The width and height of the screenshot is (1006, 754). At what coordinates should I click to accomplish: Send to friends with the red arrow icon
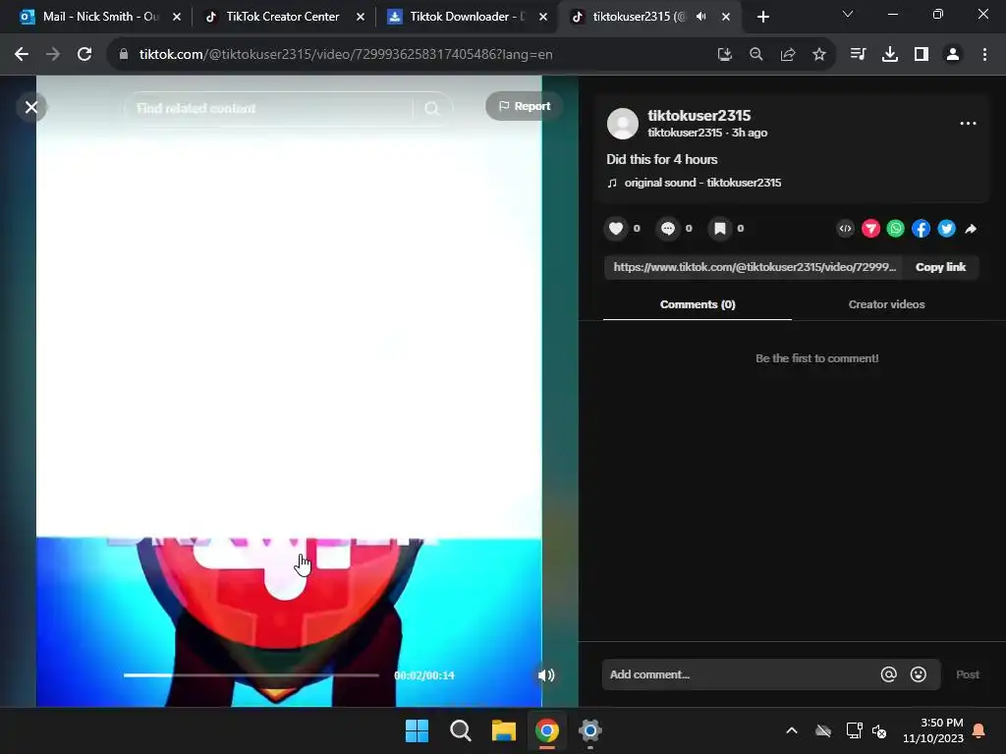pos(870,228)
